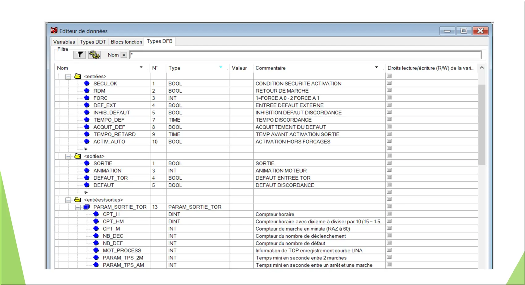Collapse the entrées/sorties tree node
Viewport: 525px width, 285px height.
pyautogui.click(x=68, y=200)
